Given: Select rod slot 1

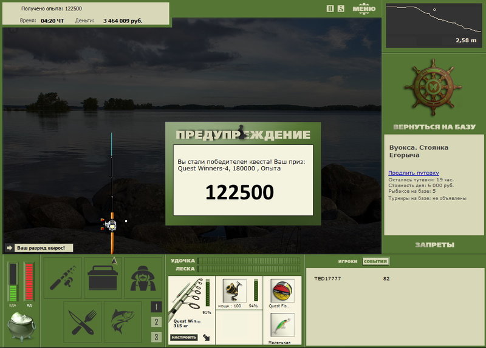Looking at the screenshot, I should click(x=156, y=307).
